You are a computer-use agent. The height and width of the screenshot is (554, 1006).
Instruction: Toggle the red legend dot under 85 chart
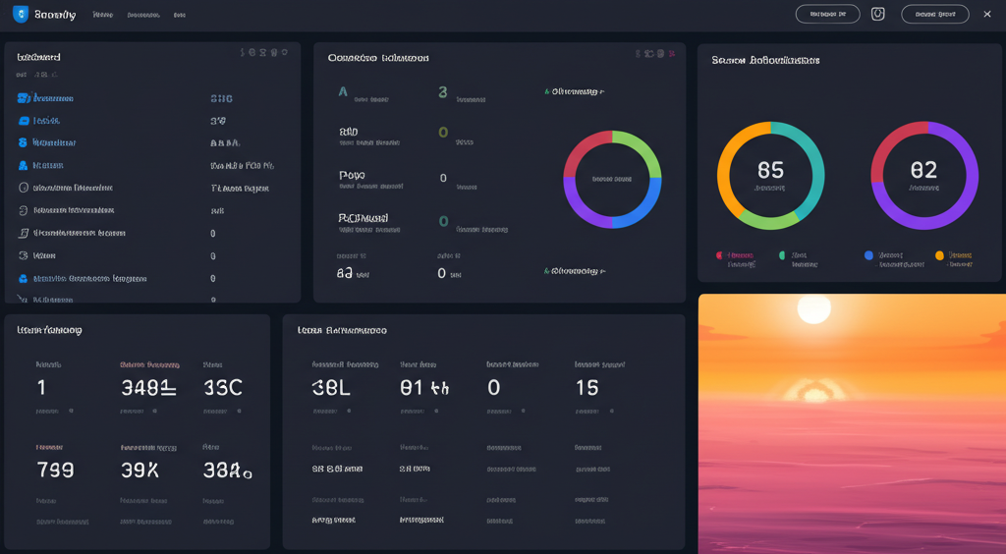tap(720, 255)
